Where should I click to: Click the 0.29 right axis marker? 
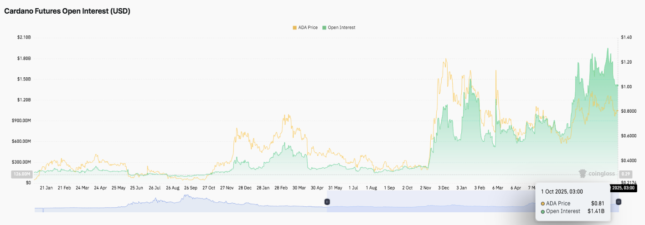[626, 174]
